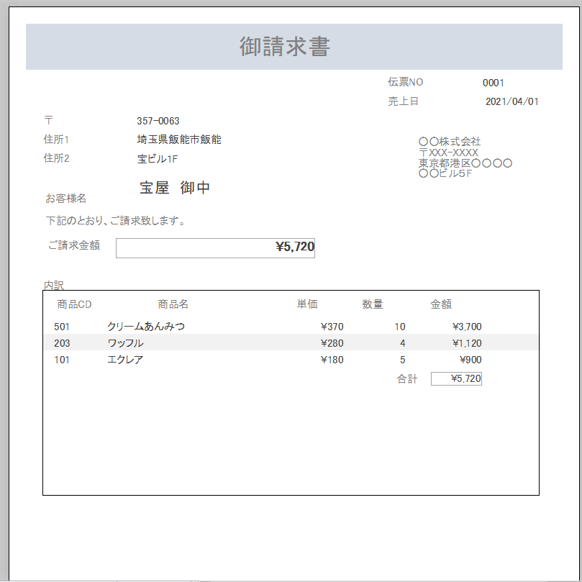Screen dimensions: 582x582
Task: Click unit price ¥370
Action: (x=332, y=327)
